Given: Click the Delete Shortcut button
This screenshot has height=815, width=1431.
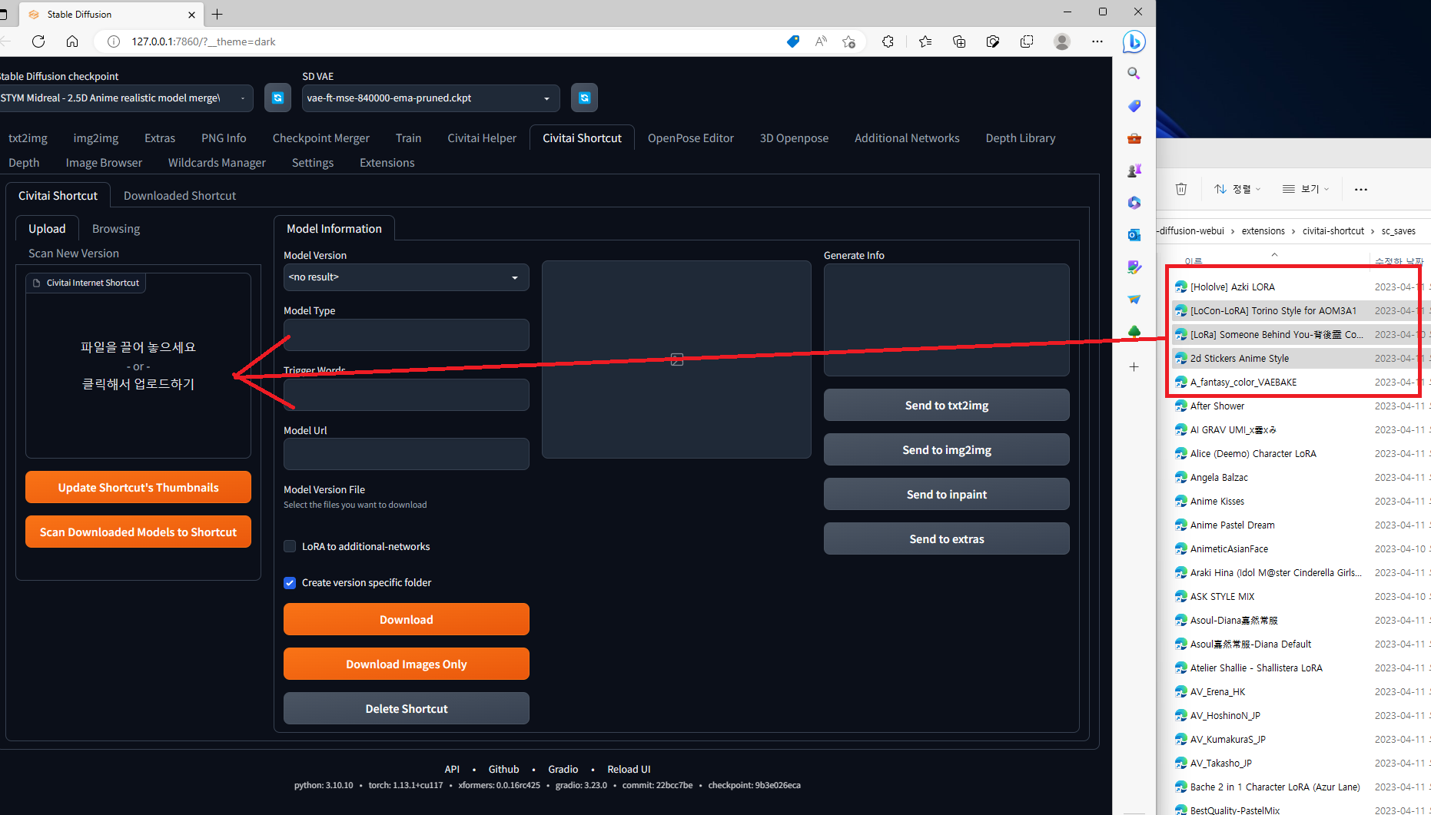Looking at the screenshot, I should pyautogui.click(x=406, y=708).
